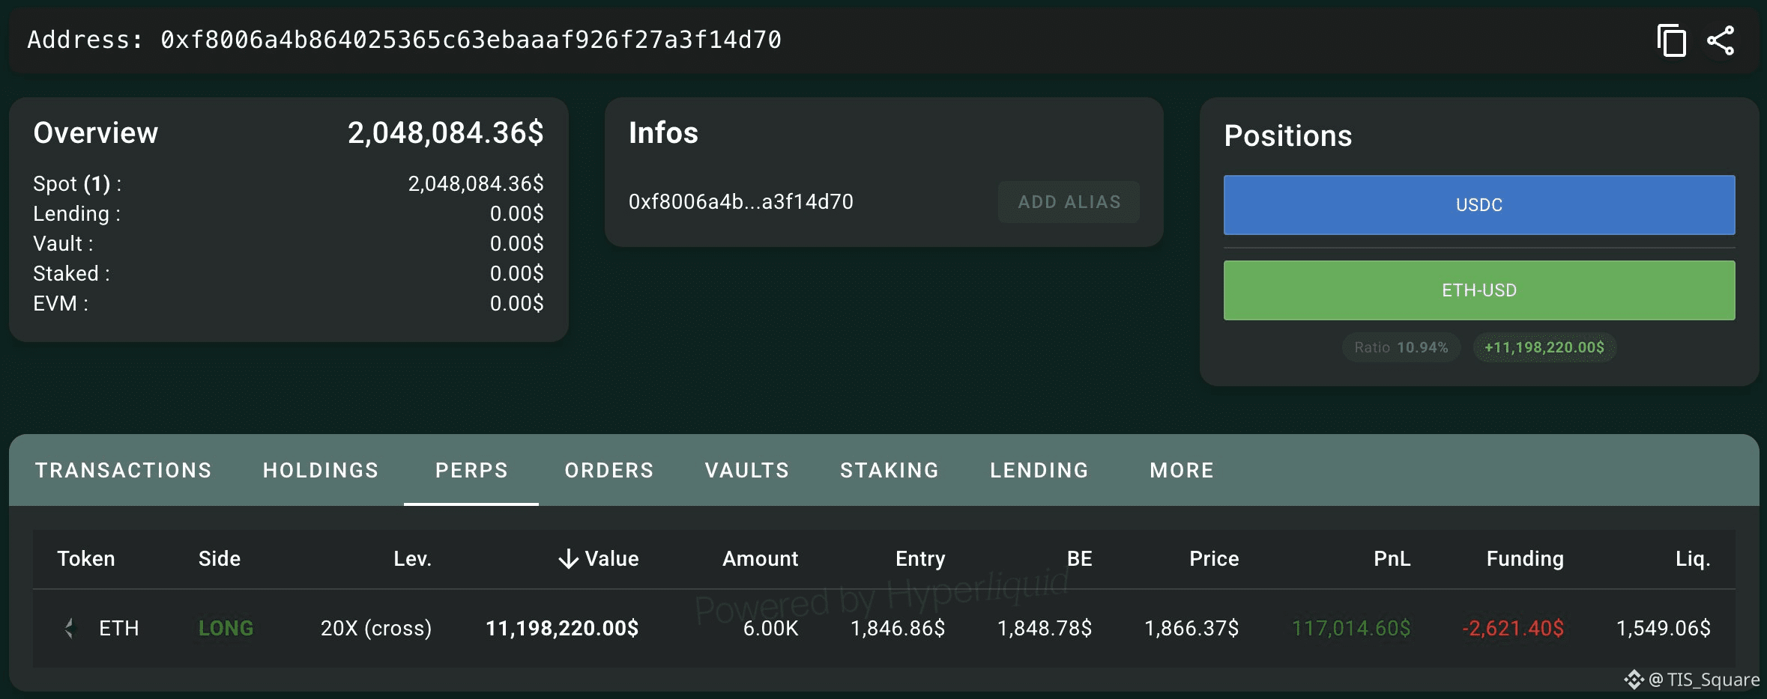Sort table by Side column header
Viewport: 1767px width, 699px height.
tap(220, 558)
